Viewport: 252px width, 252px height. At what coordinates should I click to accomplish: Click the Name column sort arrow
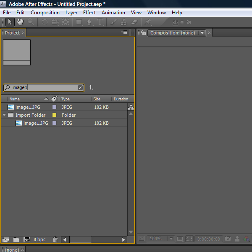(46, 99)
